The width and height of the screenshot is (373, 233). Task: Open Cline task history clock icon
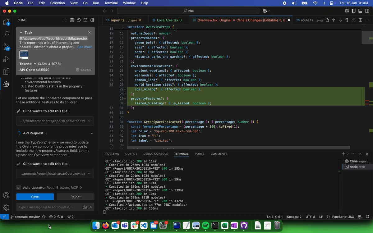[79, 20]
